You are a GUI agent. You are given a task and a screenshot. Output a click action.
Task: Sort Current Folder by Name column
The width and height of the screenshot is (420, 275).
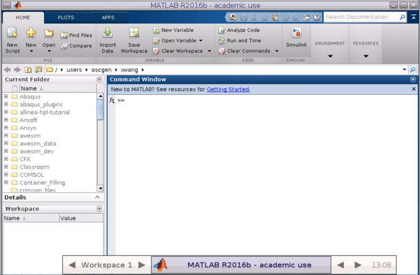click(58, 88)
